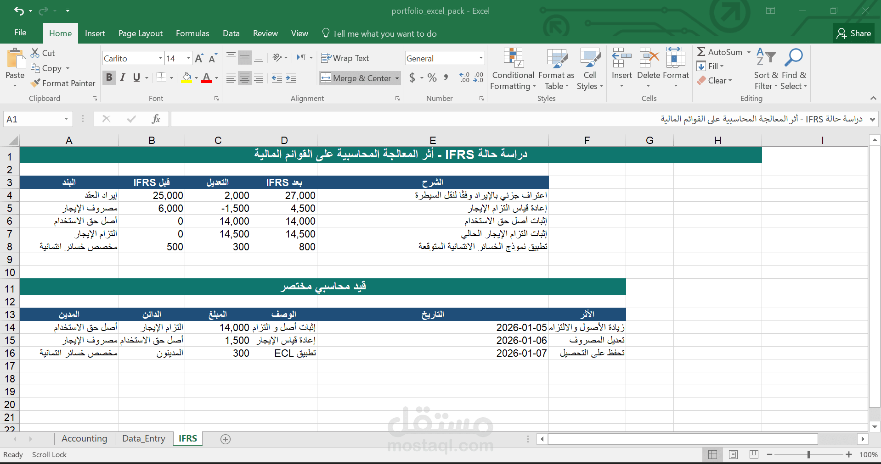Decrease indent in Alignment group
The height and width of the screenshot is (464, 881).
tap(277, 78)
